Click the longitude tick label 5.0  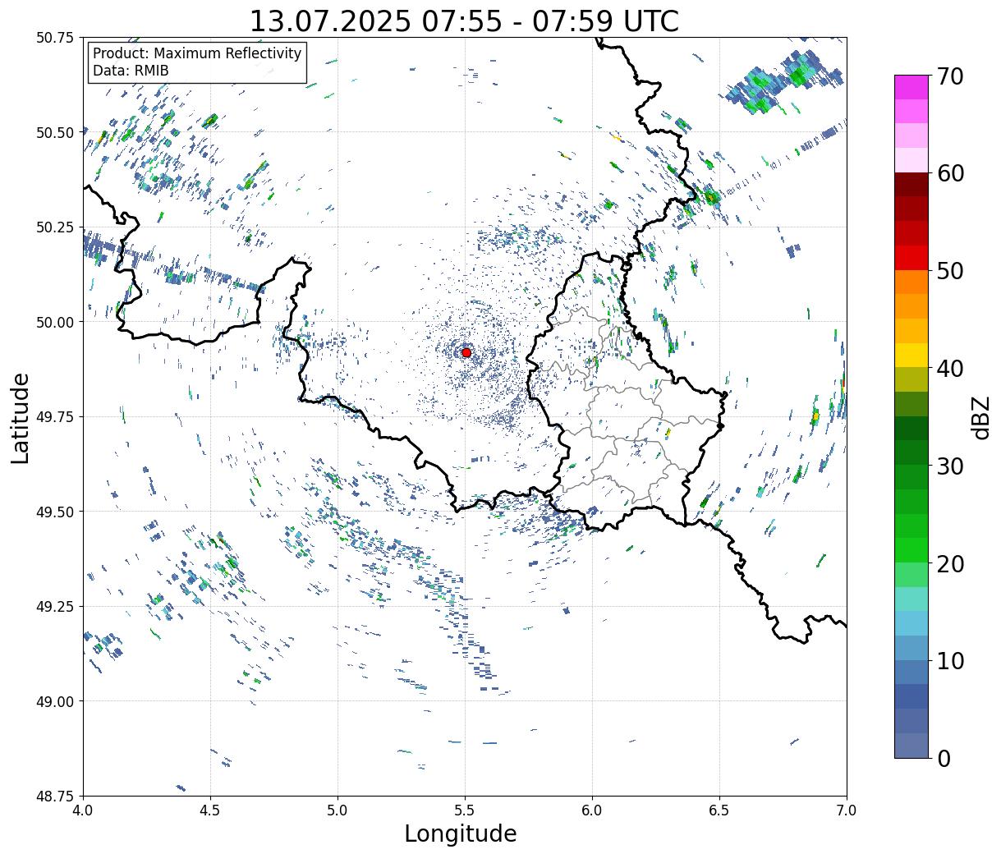(x=337, y=810)
